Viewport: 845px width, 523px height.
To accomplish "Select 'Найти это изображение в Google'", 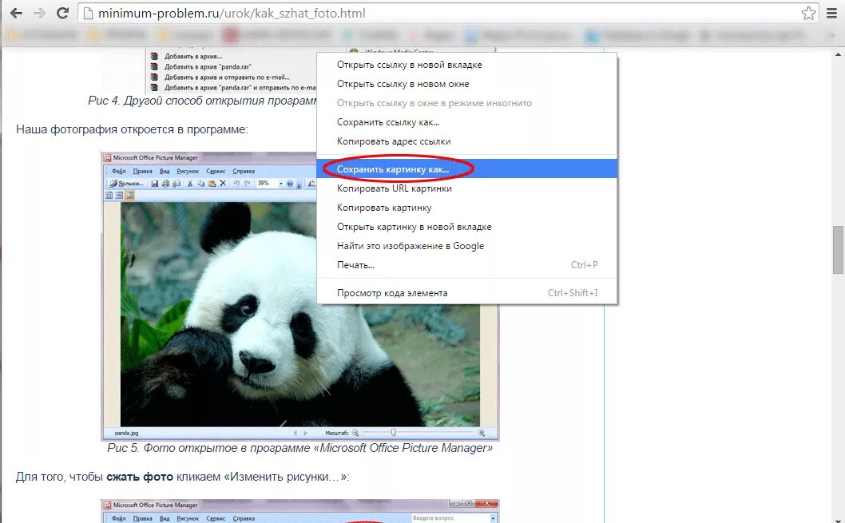I will point(466,246).
